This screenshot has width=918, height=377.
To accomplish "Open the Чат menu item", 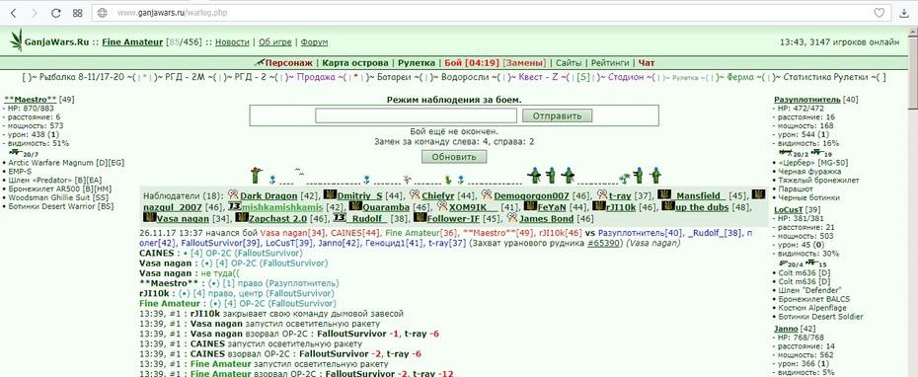I will pyautogui.click(x=647, y=62).
